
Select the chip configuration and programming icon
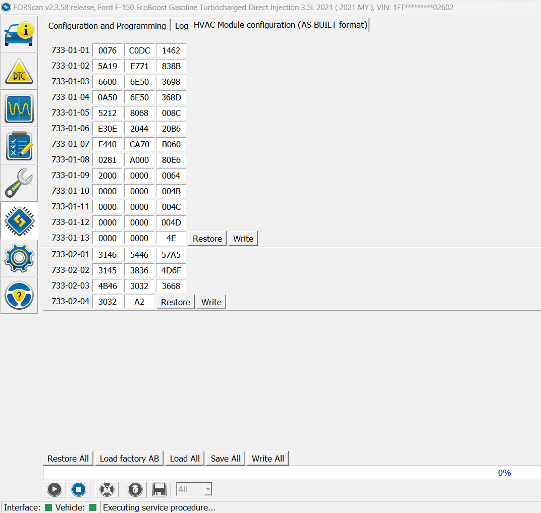[x=19, y=220]
